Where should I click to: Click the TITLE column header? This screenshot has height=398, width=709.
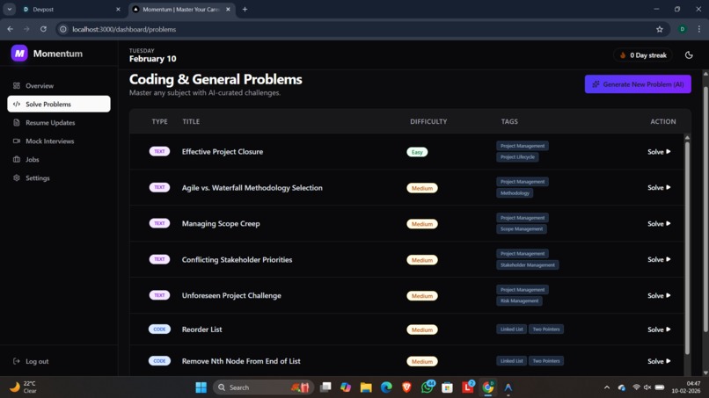tap(191, 121)
